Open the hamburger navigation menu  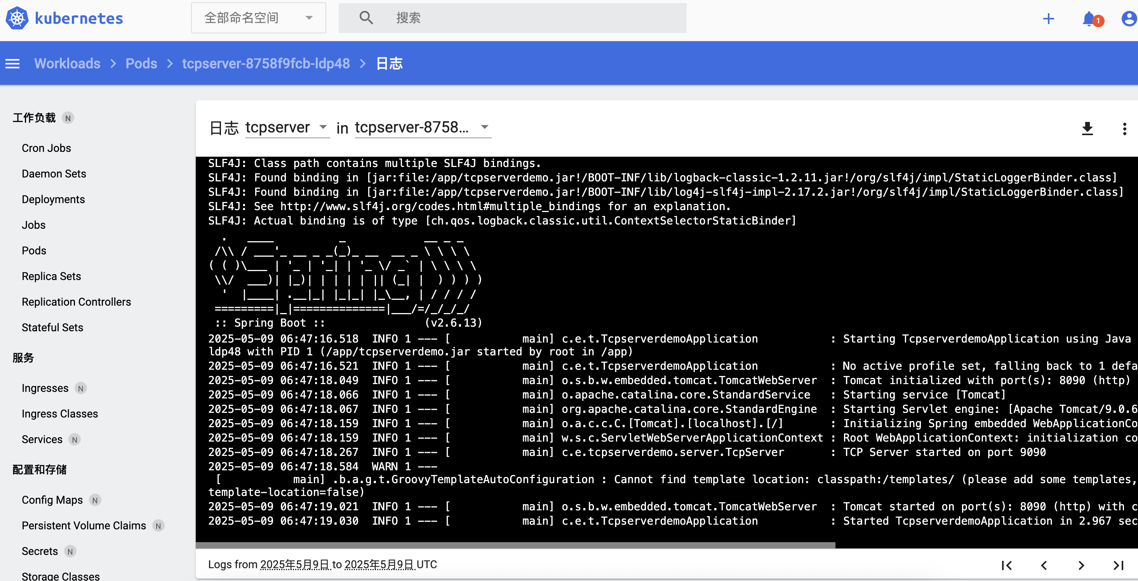12,64
